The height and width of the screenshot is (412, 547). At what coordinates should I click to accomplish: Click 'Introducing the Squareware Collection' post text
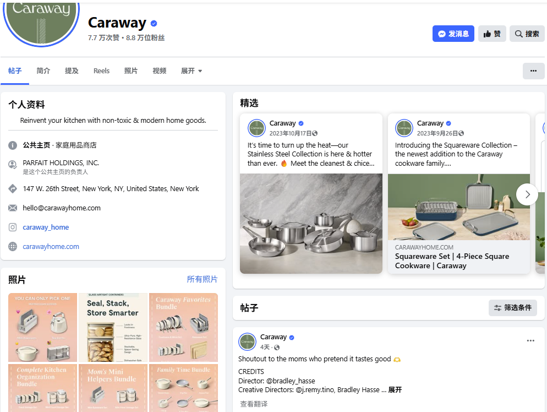pos(456,154)
